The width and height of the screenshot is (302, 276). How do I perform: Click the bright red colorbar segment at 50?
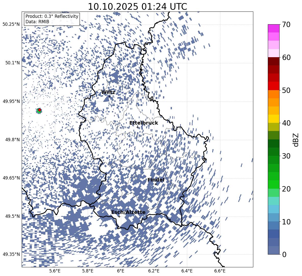click(273, 86)
